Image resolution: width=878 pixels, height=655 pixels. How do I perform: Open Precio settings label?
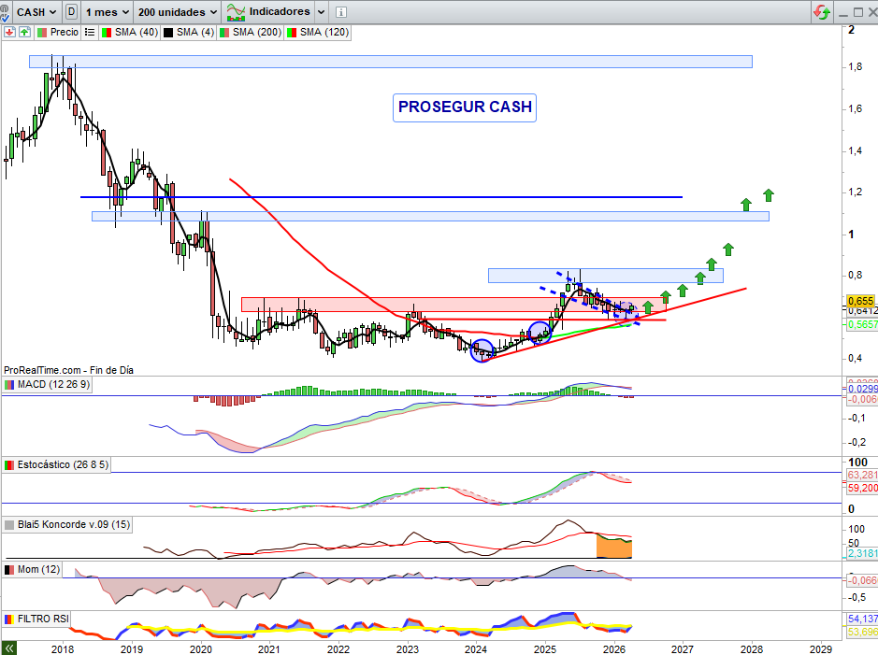pyautogui.click(x=64, y=33)
